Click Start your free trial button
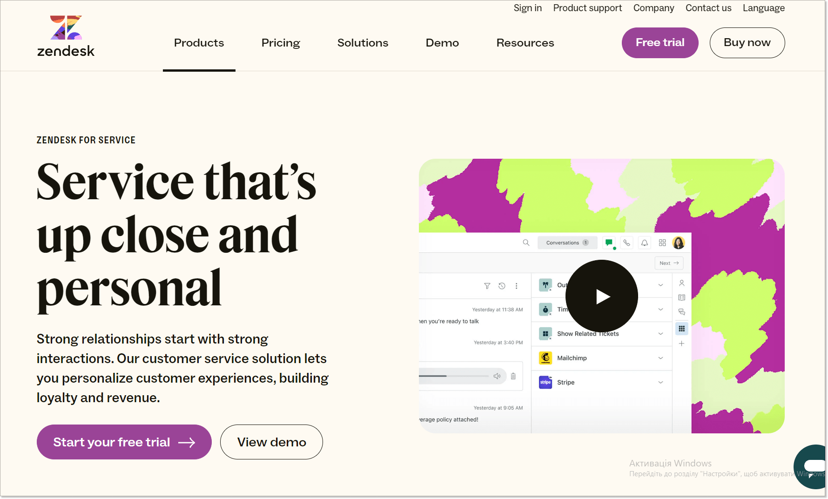Screen dimensions: 828x499 [x=124, y=442]
